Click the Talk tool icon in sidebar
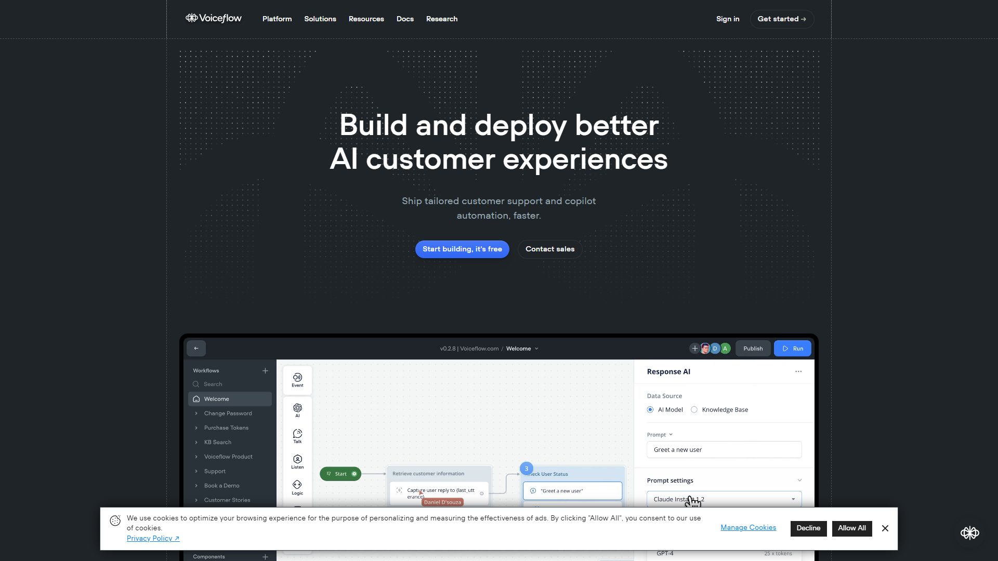Image resolution: width=998 pixels, height=561 pixels. (297, 435)
